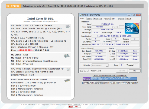Click the Threads count value 4
This screenshot has width=149, height=109.
[x=136, y=65]
